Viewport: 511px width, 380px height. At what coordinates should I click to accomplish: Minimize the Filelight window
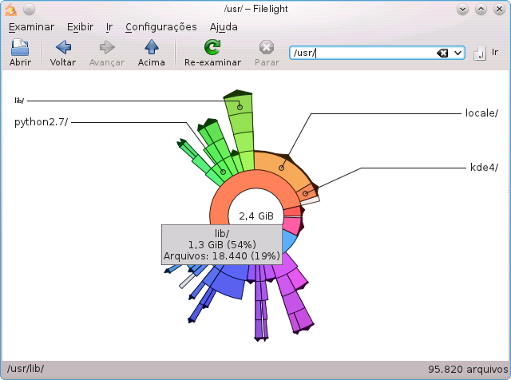point(462,10)
